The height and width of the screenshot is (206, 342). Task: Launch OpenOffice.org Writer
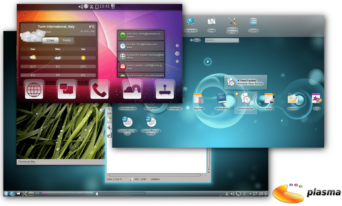point(151,125)
